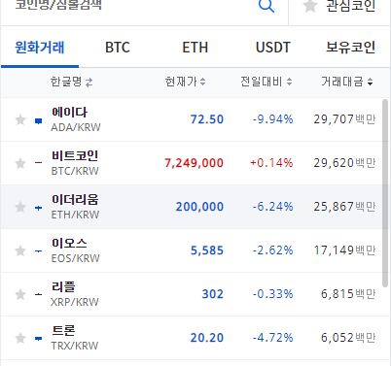Open the 보유코인 holdings tab

click(x=351, y=48)
